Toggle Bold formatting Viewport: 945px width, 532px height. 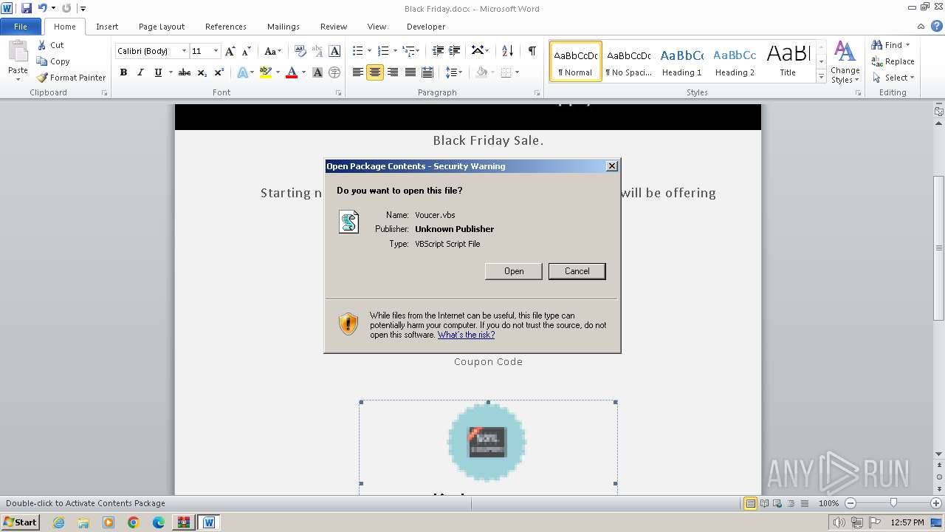tap(123, 72)
